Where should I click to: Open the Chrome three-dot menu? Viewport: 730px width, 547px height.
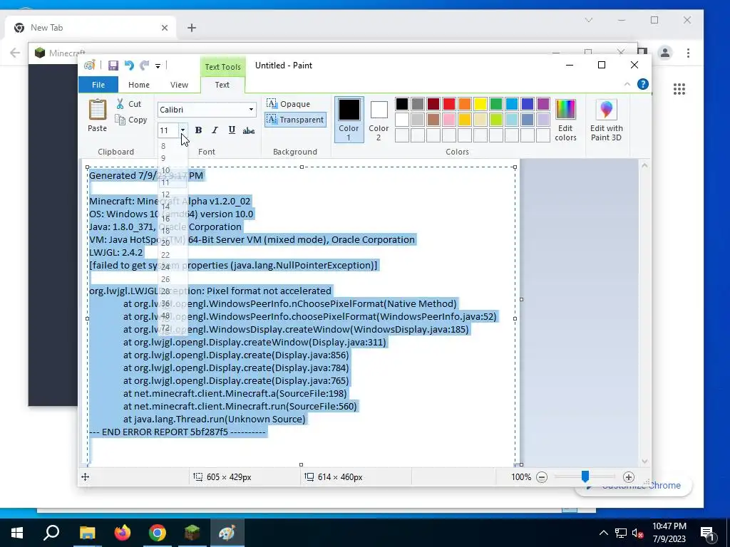point(688,53)
